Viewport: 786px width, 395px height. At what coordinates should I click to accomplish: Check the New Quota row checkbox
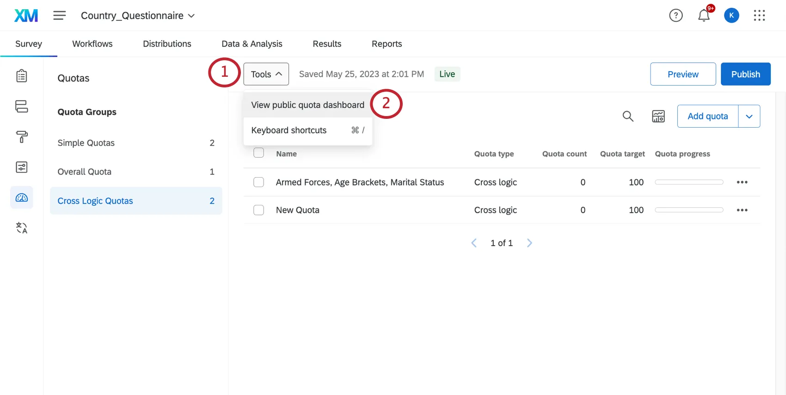(258, 210)
